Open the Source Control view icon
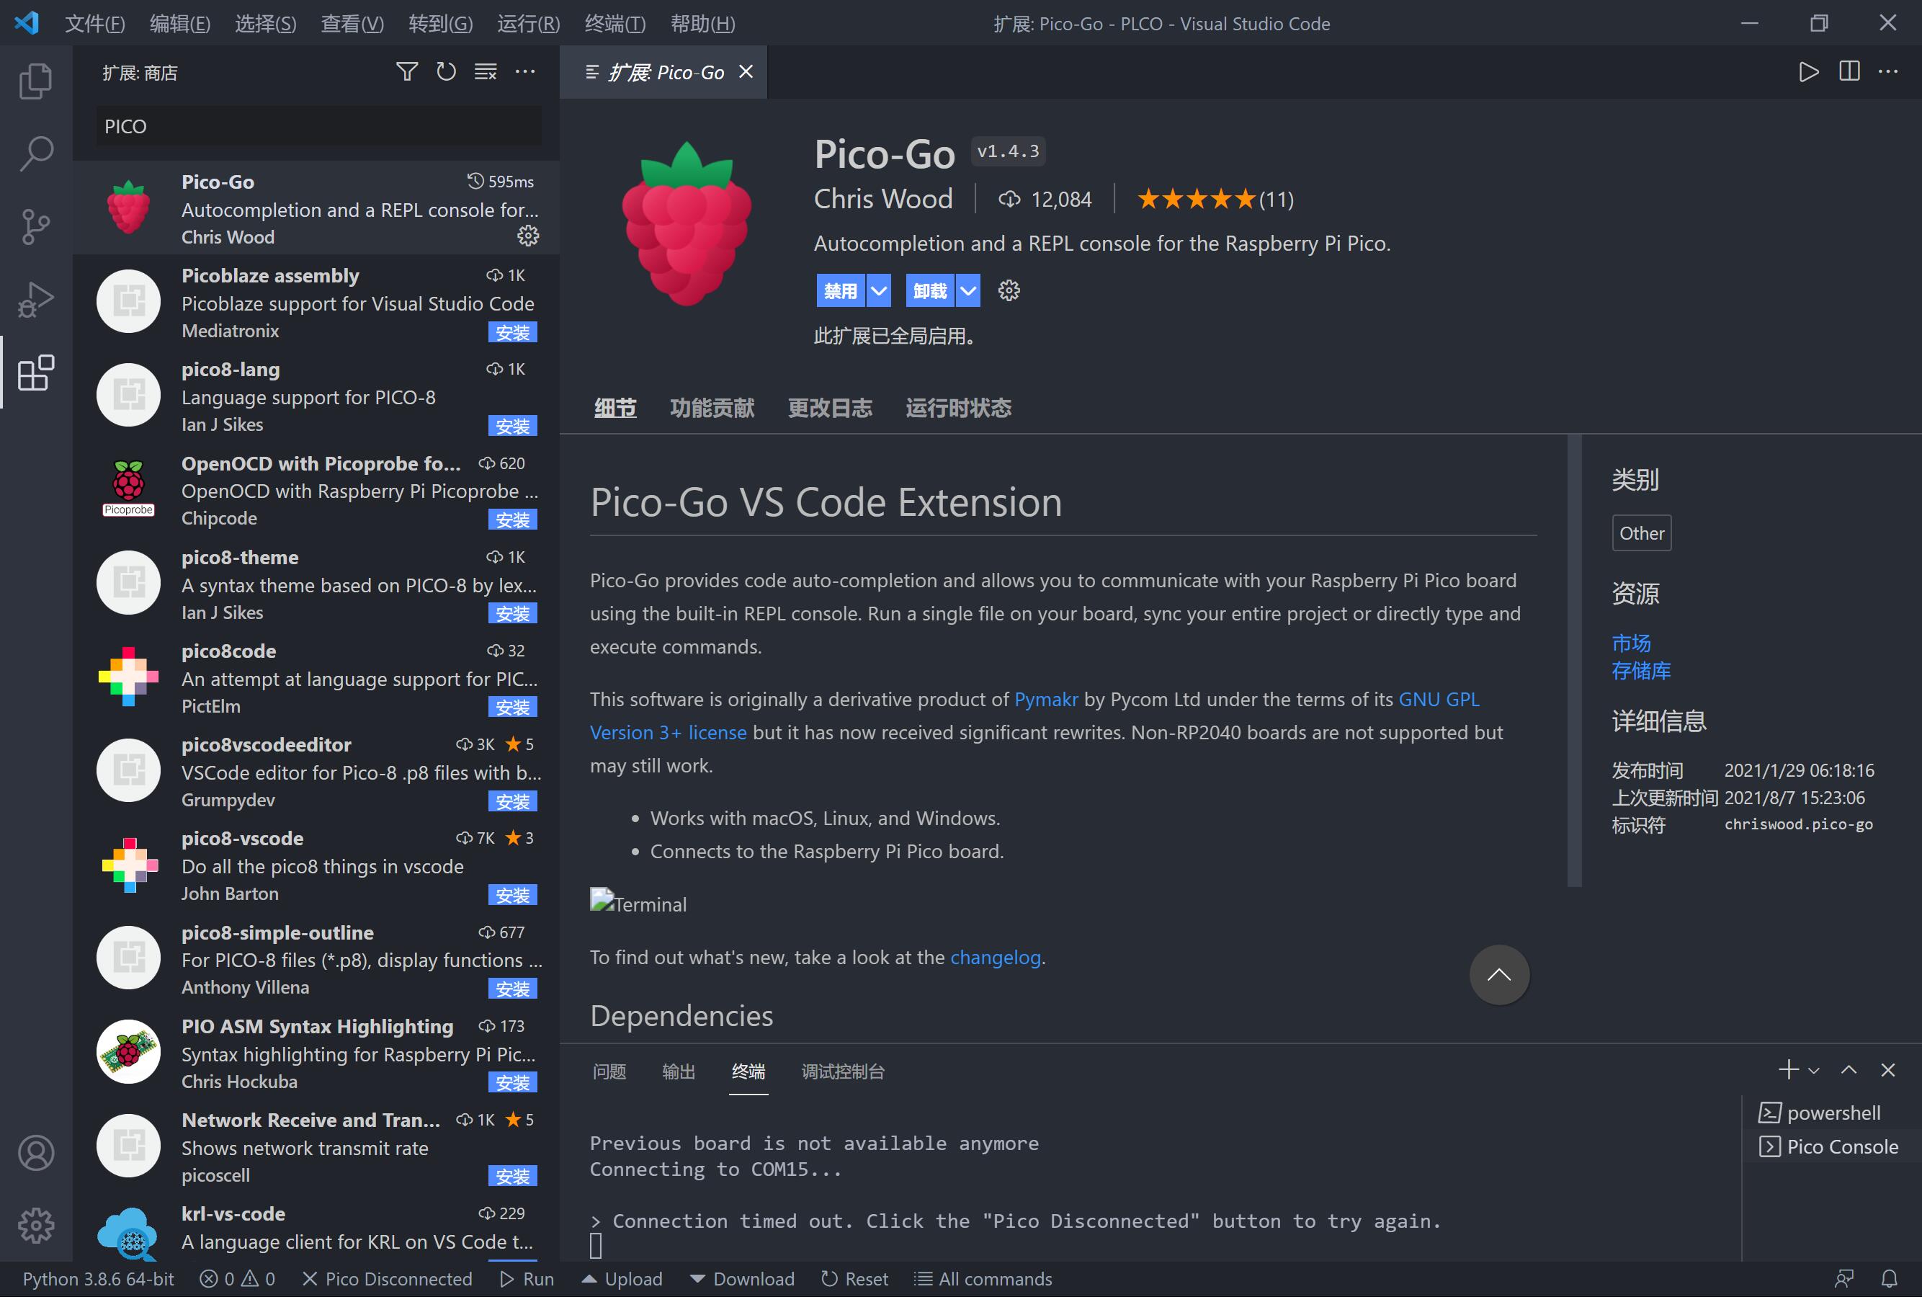Viewport: 1922px width, 1297px height. tap(35, 226)
